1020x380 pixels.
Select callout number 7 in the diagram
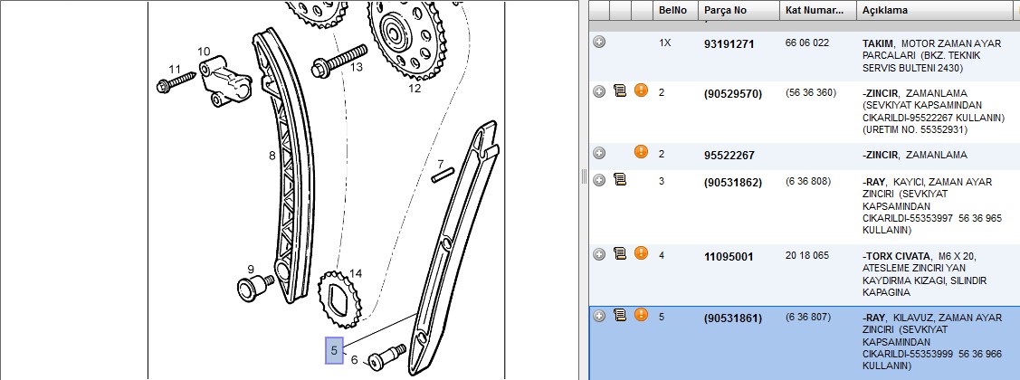(x=441, y=164)
